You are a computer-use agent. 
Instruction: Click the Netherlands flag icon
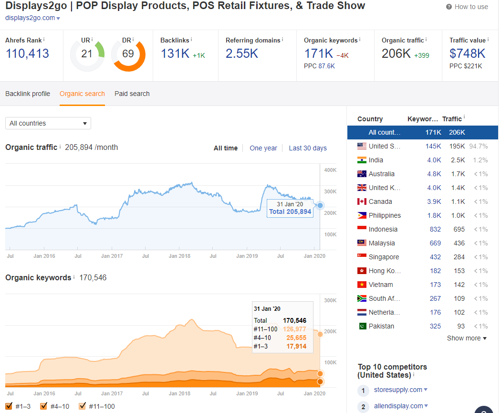pos(362,312)
